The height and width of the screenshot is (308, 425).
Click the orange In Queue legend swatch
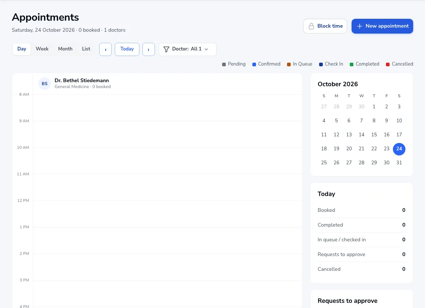coord(289,64)
